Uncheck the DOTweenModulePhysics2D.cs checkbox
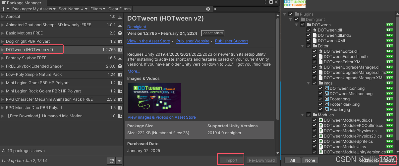The width and height of the screenshot is (399, 166). point(314,136)
